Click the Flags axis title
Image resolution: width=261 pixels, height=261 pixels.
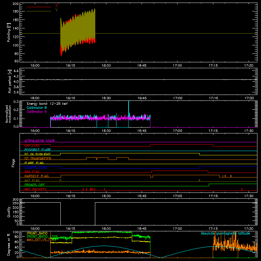[x=13, y=163]
